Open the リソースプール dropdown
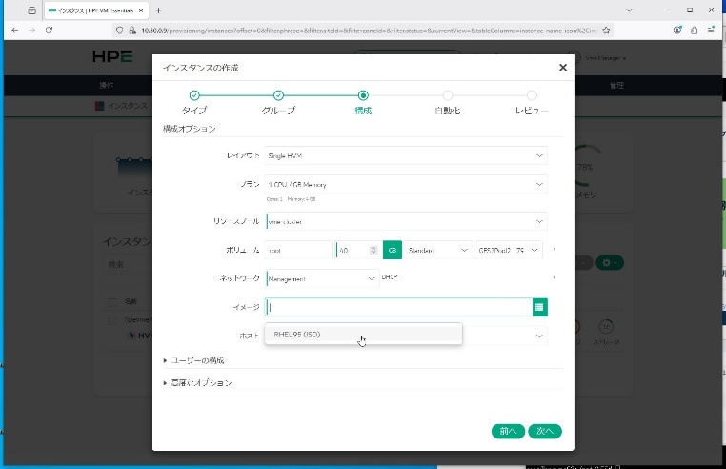 pos(406,221)
